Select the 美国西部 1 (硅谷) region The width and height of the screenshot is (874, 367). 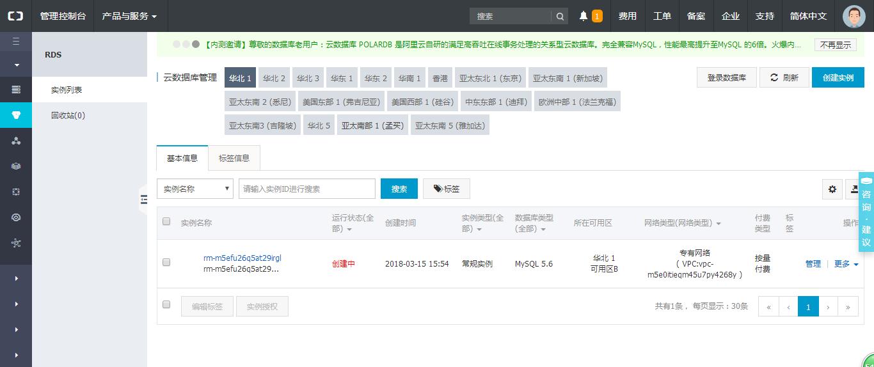[x=423, y=102]
